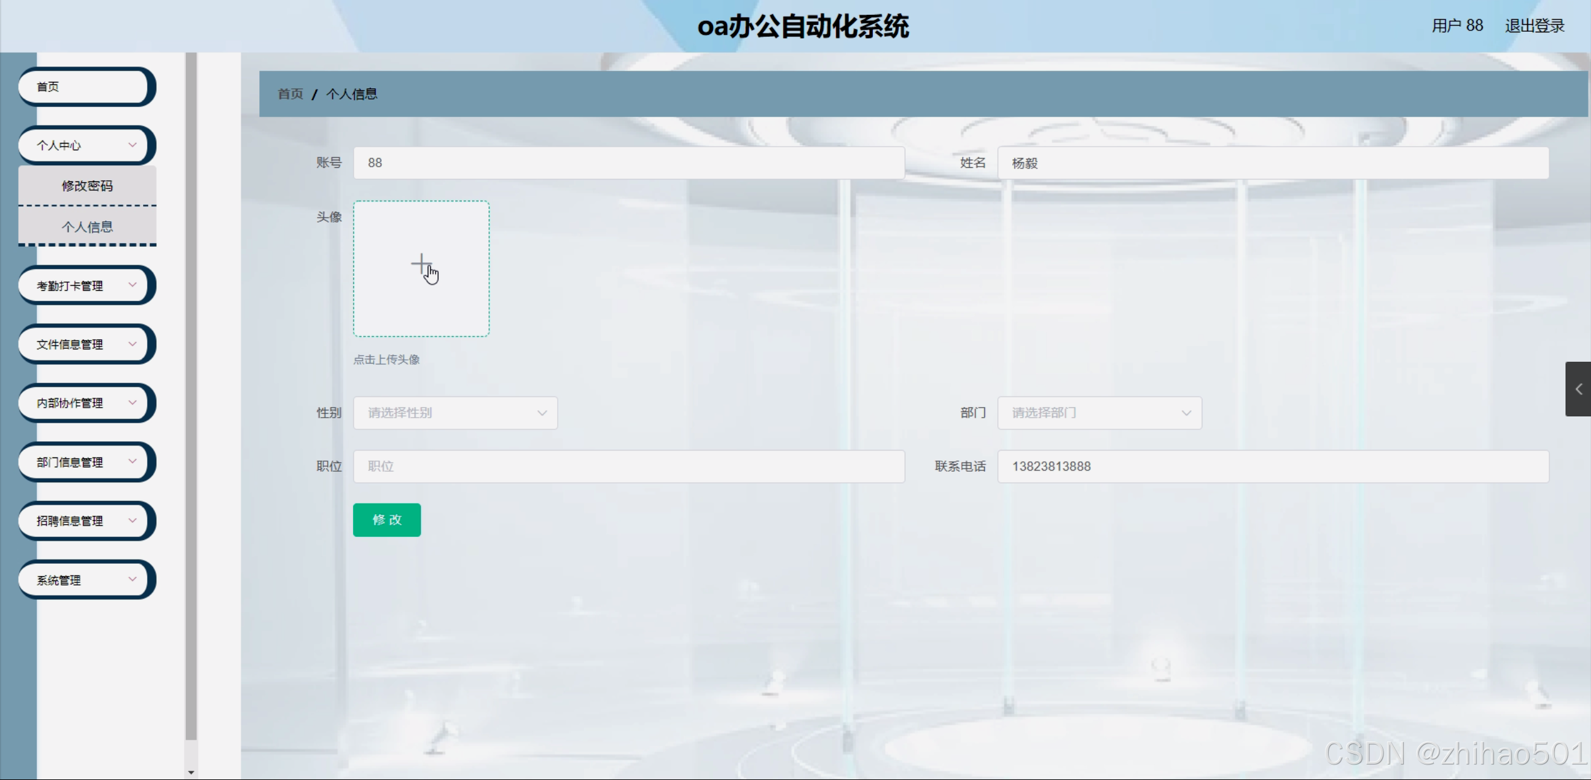Open 修改密码 submenu item

(87, 186)
